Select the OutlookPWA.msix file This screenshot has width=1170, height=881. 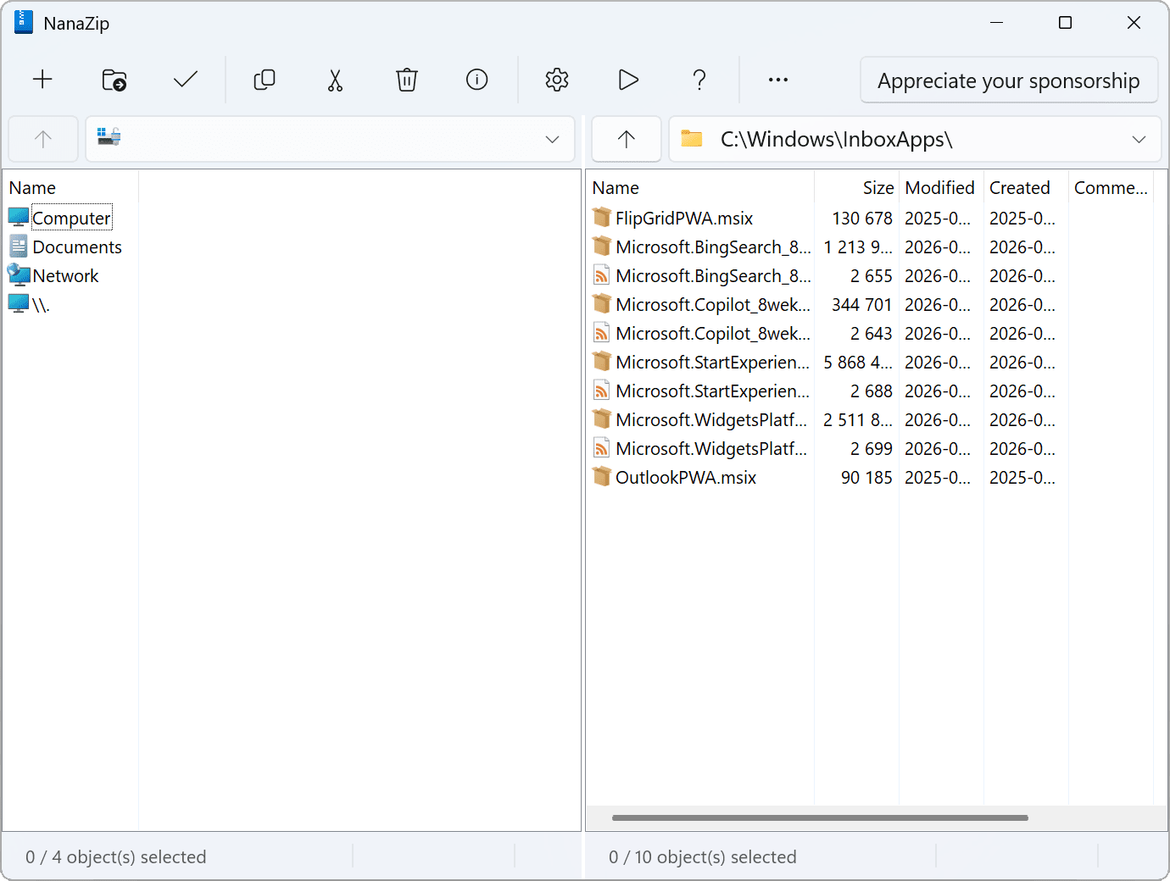(x=686, y=477)
